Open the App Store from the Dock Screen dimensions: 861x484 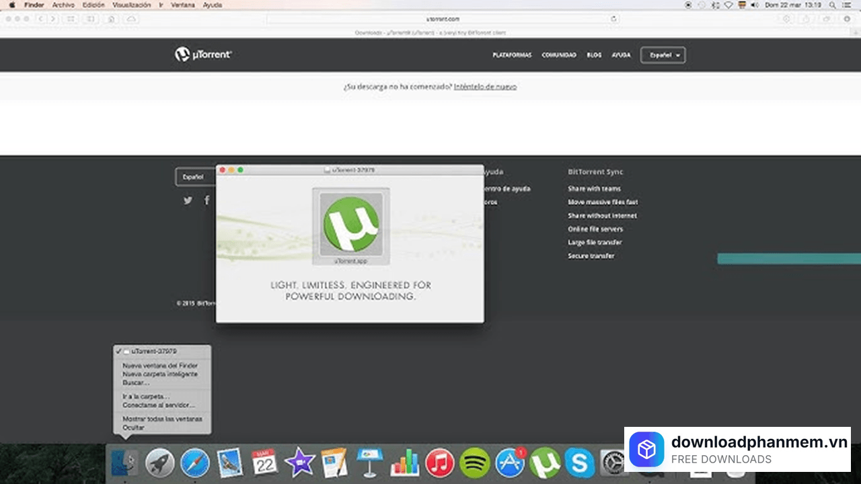click(x=510, y=462)
